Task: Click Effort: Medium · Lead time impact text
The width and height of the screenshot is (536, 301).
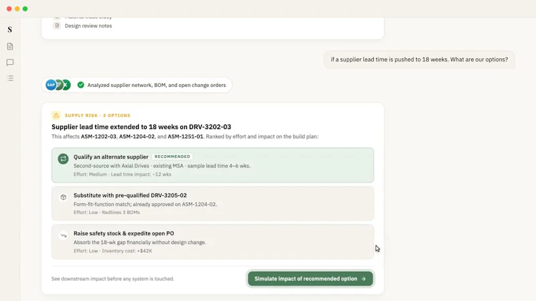Action: (x=123, y=175)
